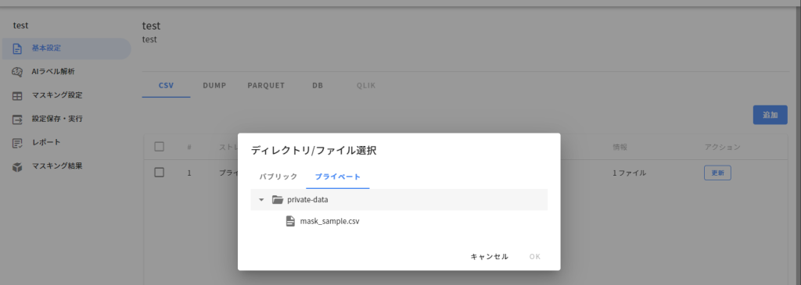
Task: Select the マスキング設定 table icon
Action: pos(17,96)
